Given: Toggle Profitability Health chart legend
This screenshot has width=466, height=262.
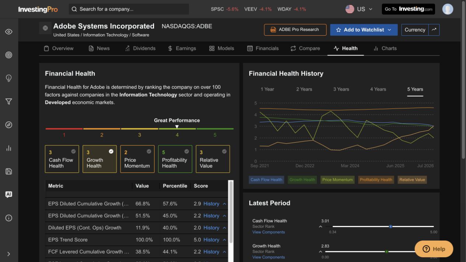Looking at the screenshot, I should pyautogui.click(x=376, y=180).
